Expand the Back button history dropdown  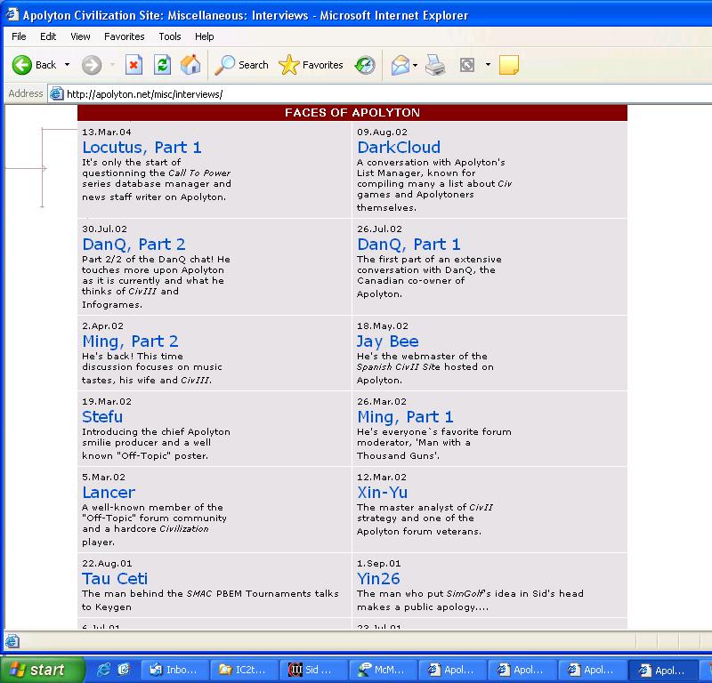tap(67, 65)
